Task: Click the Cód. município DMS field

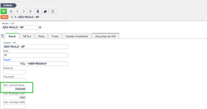Action: [14, 106]
